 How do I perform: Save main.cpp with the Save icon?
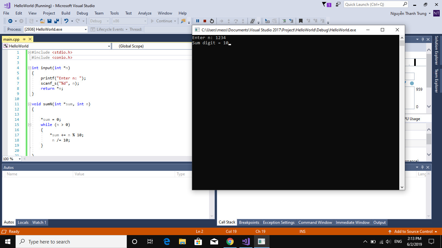point(50,21)
